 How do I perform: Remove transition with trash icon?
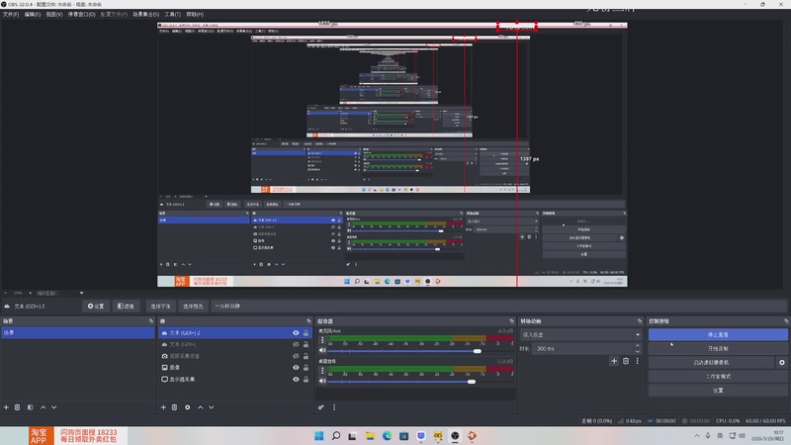(626, 361)
